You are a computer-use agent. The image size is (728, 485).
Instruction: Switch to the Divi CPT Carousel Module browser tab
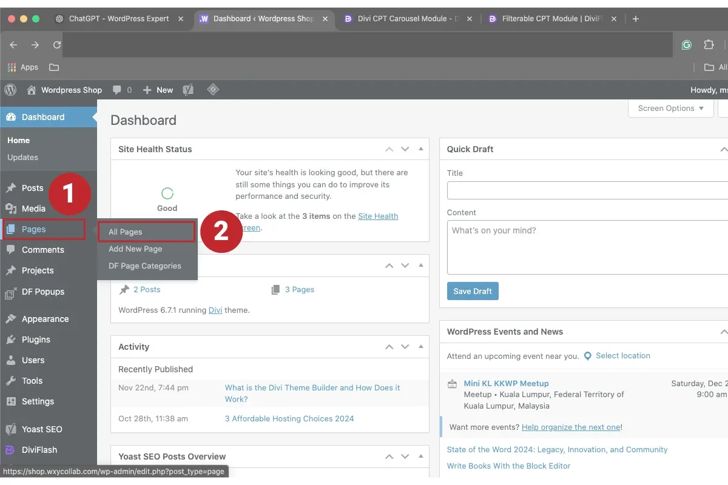point(405,18)
